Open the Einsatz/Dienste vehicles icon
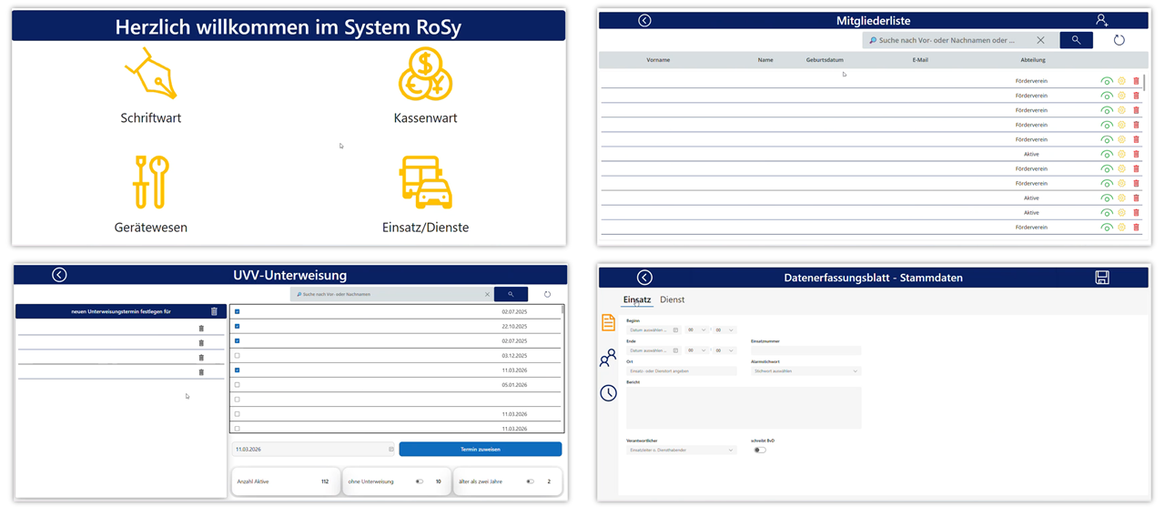 click(425, 182)
